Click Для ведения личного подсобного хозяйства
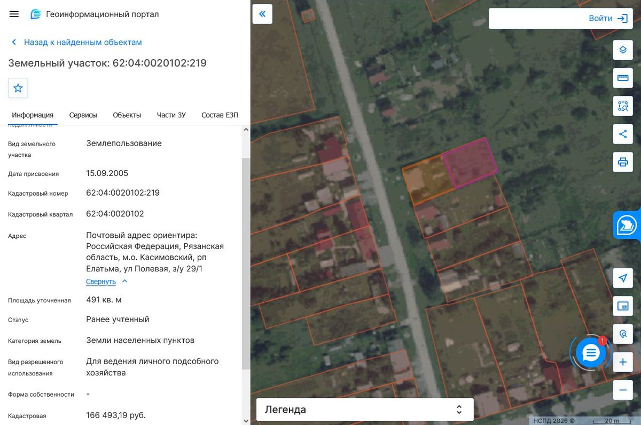 152,367
